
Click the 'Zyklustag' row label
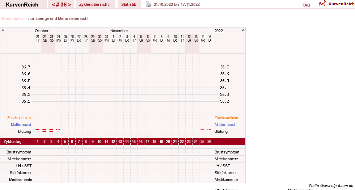coord(13,142)
